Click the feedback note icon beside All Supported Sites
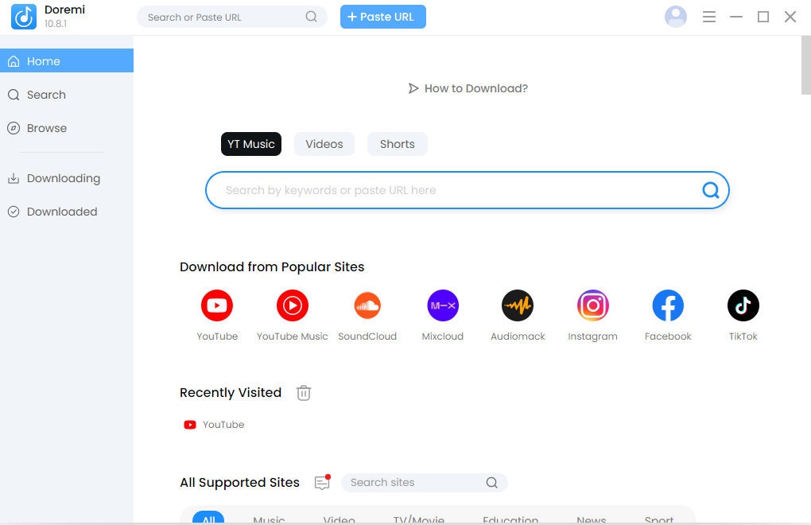Screen dimensions: 811x525 tap(322, 483)
